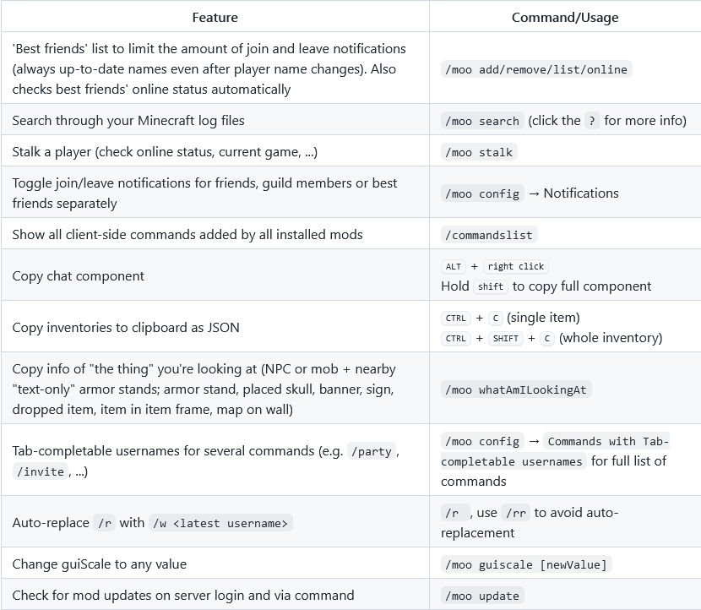Screen dimensions: 701x610
Task: Click the /moo guiscale [newValue] command
Action: [526, 564]
